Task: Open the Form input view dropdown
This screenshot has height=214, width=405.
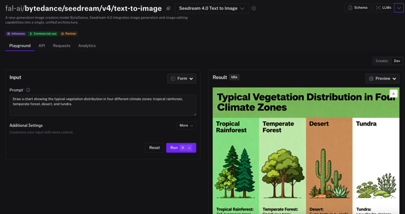Action: (x=182, y=79)
